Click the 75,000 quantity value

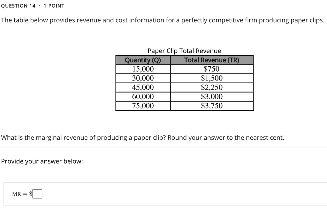point(143,106)
